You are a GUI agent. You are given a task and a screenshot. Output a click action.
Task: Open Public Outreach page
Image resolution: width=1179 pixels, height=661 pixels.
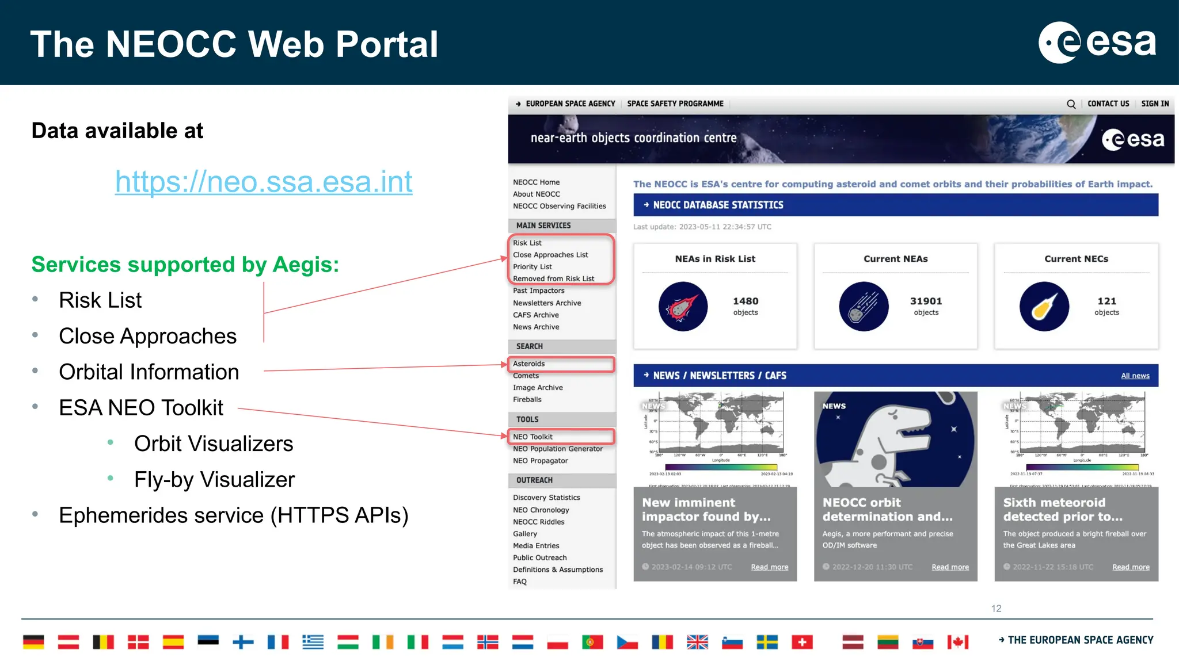point(539,558)
